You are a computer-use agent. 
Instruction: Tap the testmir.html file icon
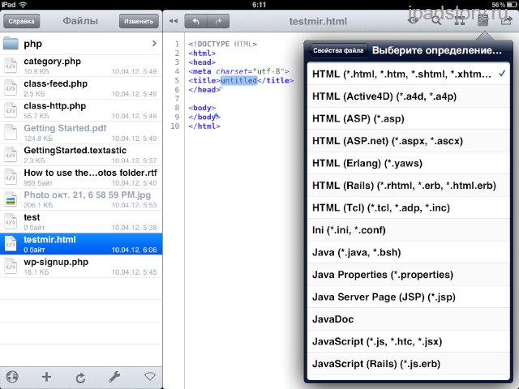(x=11, y=244)
